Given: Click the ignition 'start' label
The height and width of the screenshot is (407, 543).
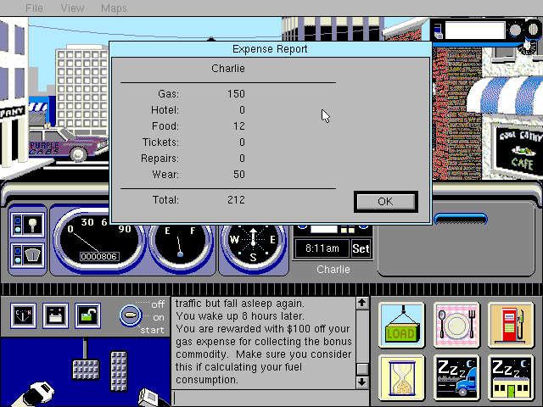Looking at the screenshot, I should [152, 330].
